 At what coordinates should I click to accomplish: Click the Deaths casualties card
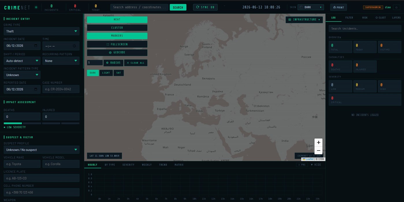click(x=340, y=66)
